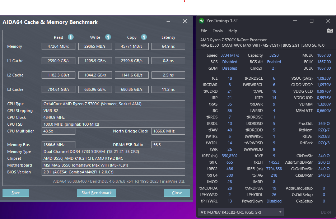Click the Copy info icon in AIDA64
336x219 pixels.
[144, 37]
